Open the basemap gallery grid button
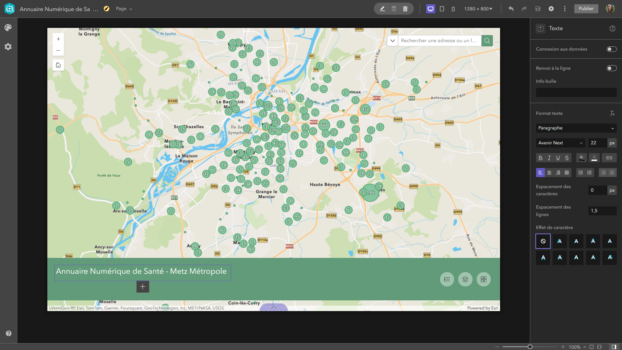 (484, 279)
